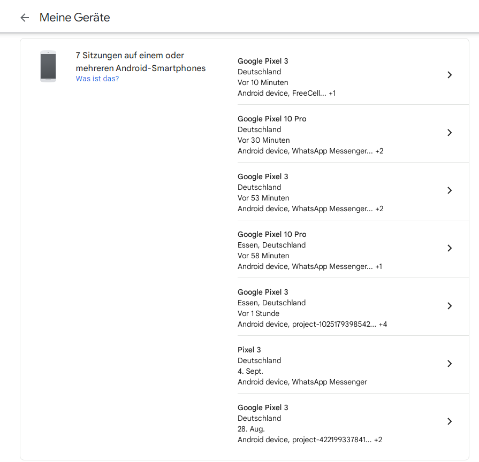Open the 'Was ist das?' help link

click(97, 79)
